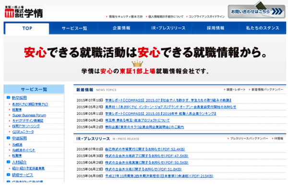Open the 2015年06月30日 PDF 47.5KB release
Screen dimensions: 288x191
click(147, 156)
